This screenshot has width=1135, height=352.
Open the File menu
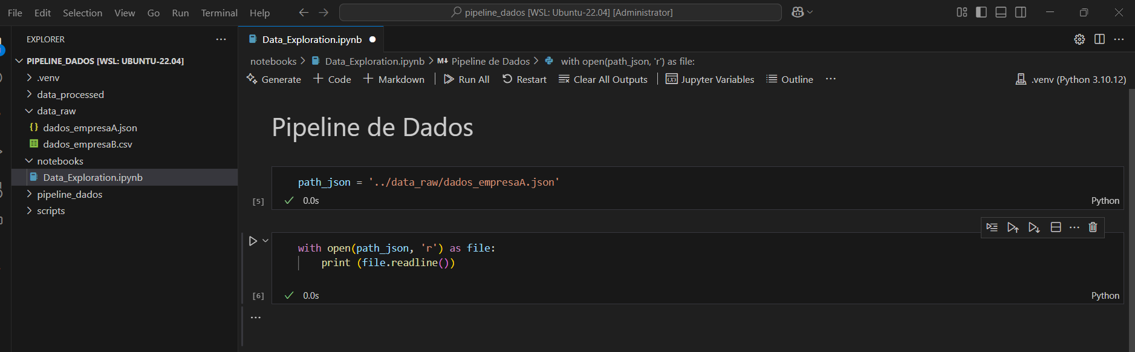(15, 13)
